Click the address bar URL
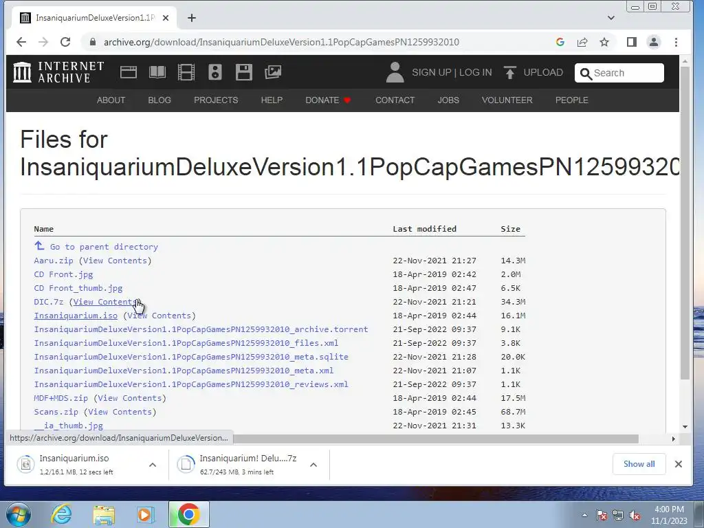Viewport: 704px width, 528px height. [x=281, y=42]
